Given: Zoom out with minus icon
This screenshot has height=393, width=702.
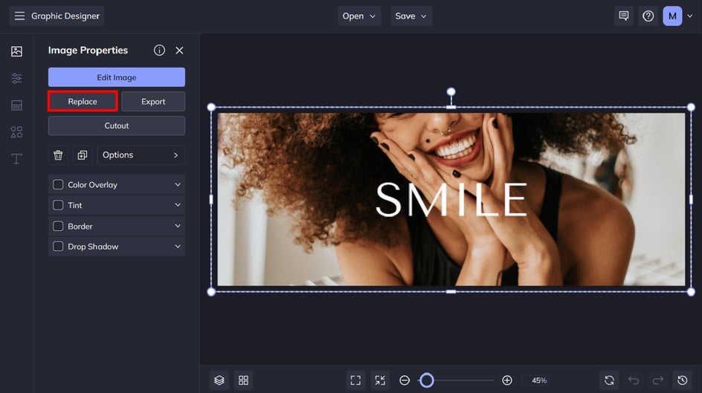Looking at the screenshot, I should click(x=405, y=380).
